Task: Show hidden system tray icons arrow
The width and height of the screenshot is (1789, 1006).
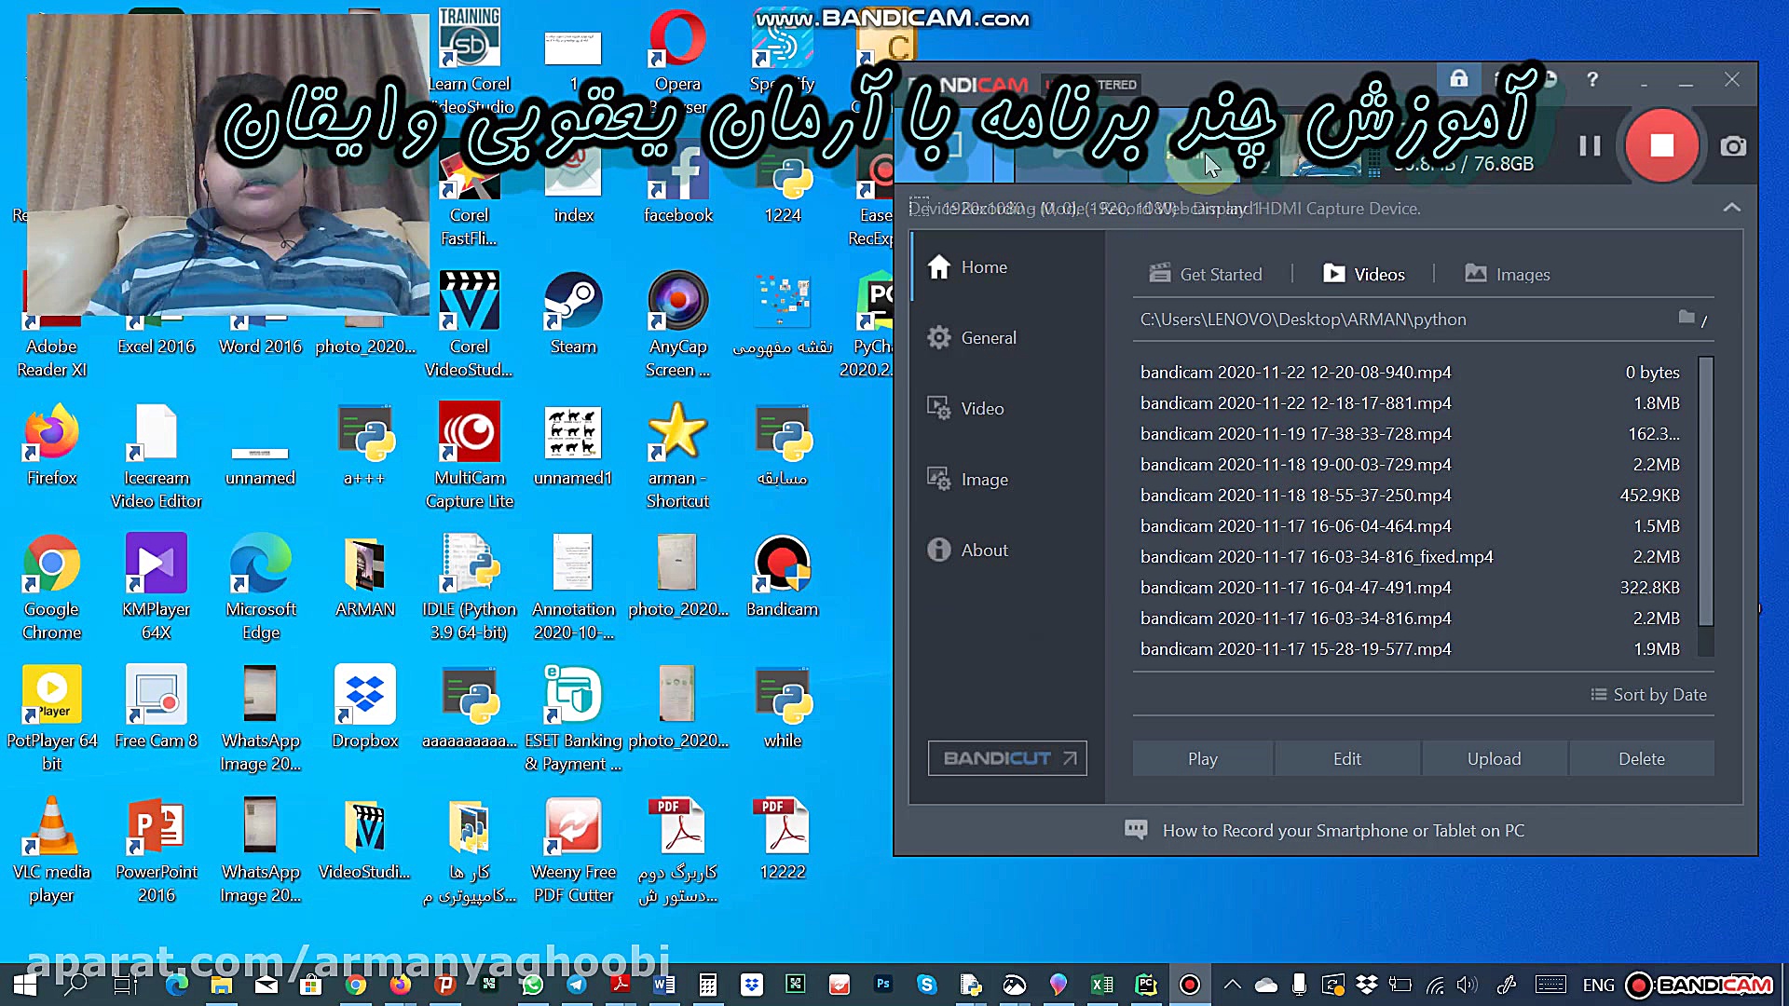Action: 1232,985
